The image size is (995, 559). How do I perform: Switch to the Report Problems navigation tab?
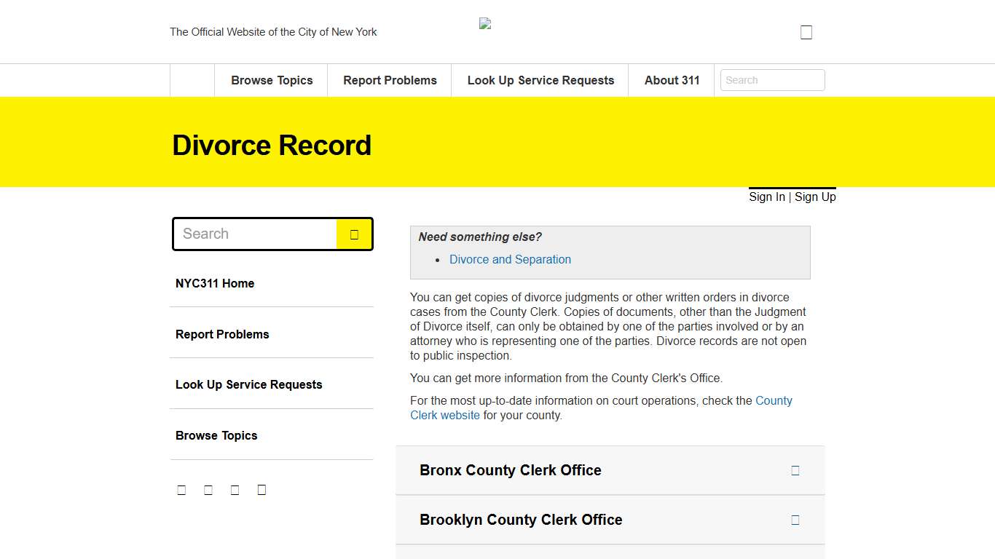click(389, 80)
